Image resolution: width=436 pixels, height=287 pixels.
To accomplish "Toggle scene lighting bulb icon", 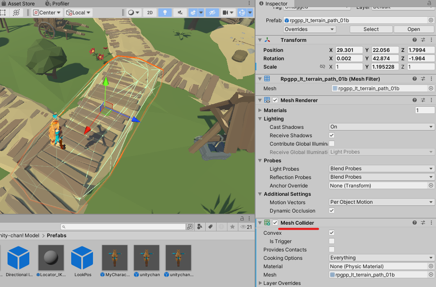I will [x=165, y=13].
